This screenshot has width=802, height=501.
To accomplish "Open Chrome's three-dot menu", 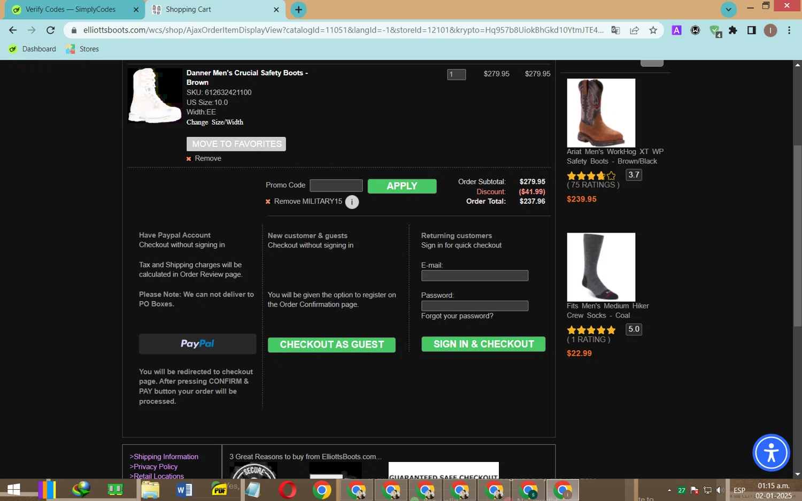I will tap(789, 30).
